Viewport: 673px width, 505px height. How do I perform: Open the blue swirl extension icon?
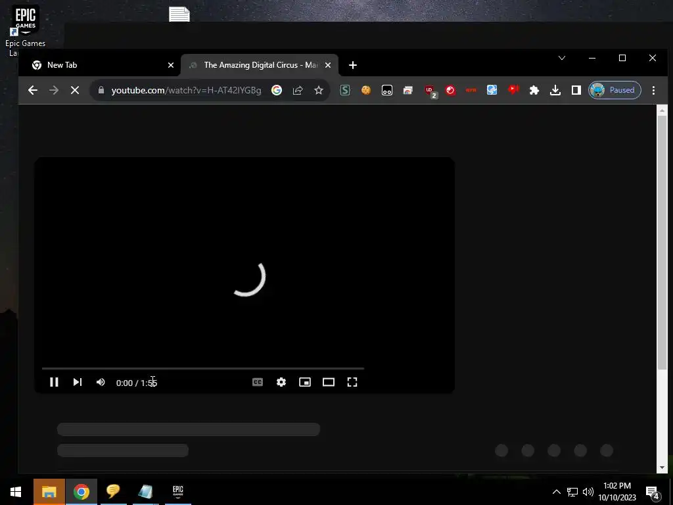[492, 89]
